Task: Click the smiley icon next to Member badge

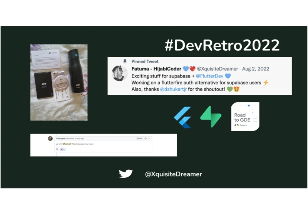Action: coord(146,139)
